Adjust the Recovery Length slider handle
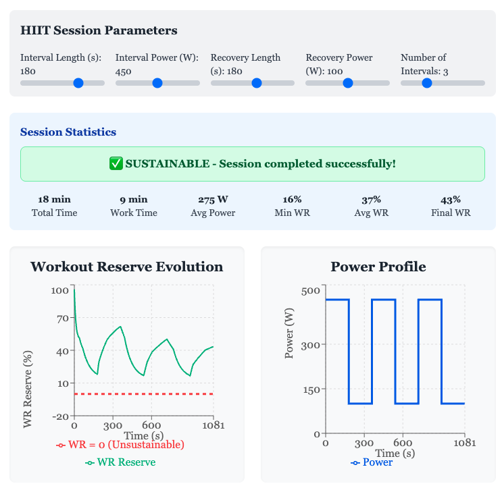 pyautogui.click(x=257, y=83)
